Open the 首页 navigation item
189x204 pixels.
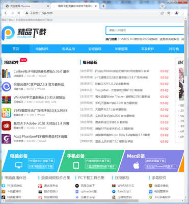[16, 49]
